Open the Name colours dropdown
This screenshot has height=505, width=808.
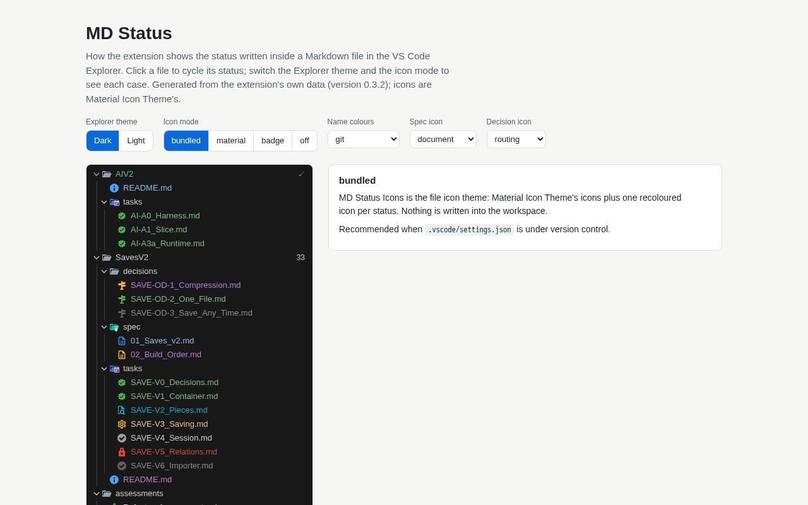tap(364, 140)
